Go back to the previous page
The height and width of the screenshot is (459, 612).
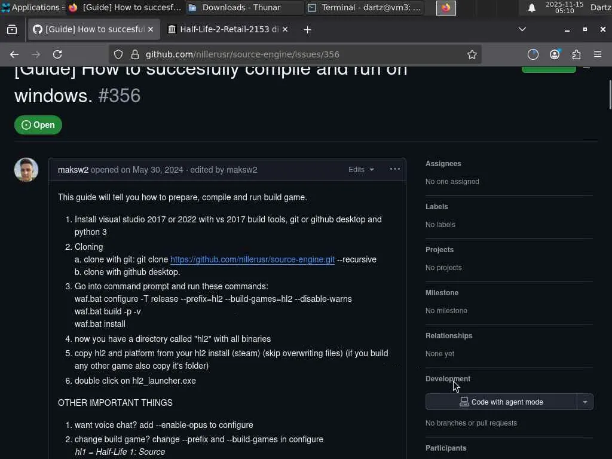click(14, 54)
